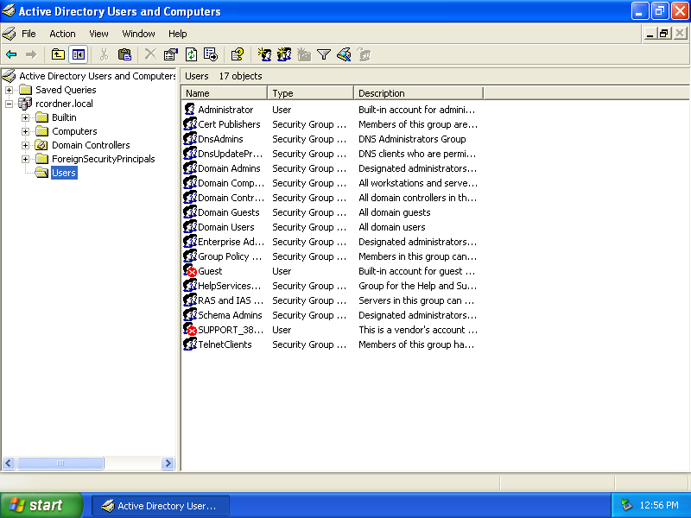Select the disabled Guest account icon
Screen dimensions: 691x518
pos(190,271)
